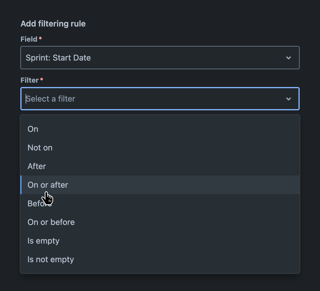Click the Add filtering rule heading

click(53, 24)
